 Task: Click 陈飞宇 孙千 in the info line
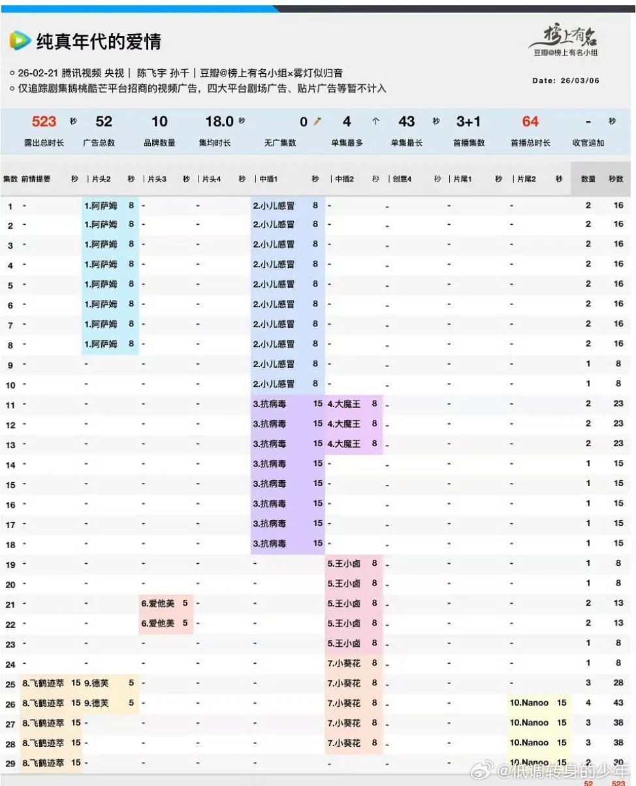163,73
